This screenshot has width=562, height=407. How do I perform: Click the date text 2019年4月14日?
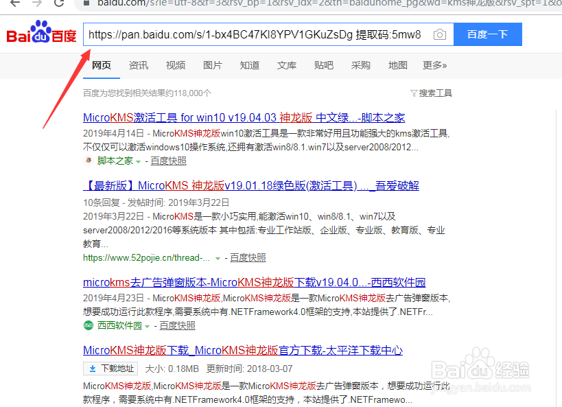click(x=114, y=133)
